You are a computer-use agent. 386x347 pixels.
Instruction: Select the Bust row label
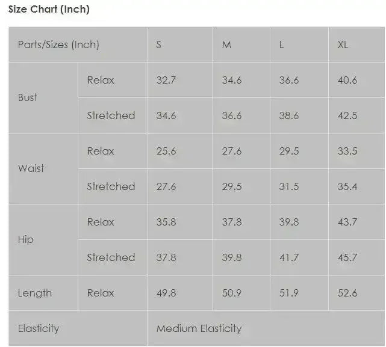coord(28,97)
